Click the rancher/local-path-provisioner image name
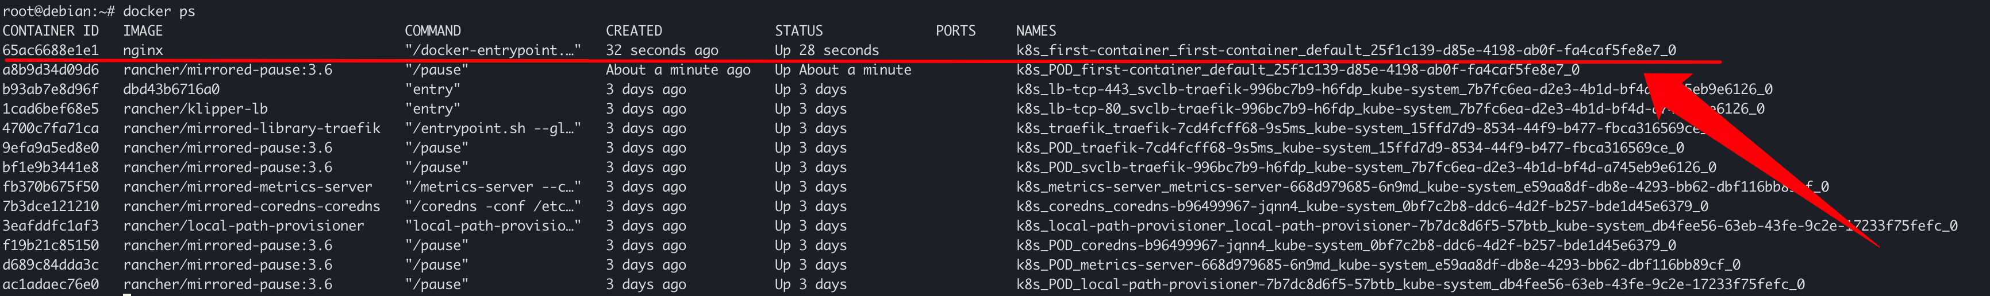This screenshot has width=1990, height=296. tap(243, 226)
